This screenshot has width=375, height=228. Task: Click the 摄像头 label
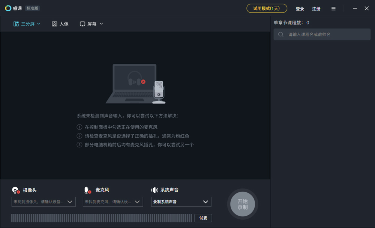[x=30, y=190]
